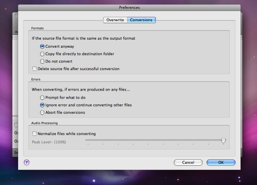Click the 'Errors' section heading
Image resolution: width=257 pixels, height=185 pixels.
point(36,79)
